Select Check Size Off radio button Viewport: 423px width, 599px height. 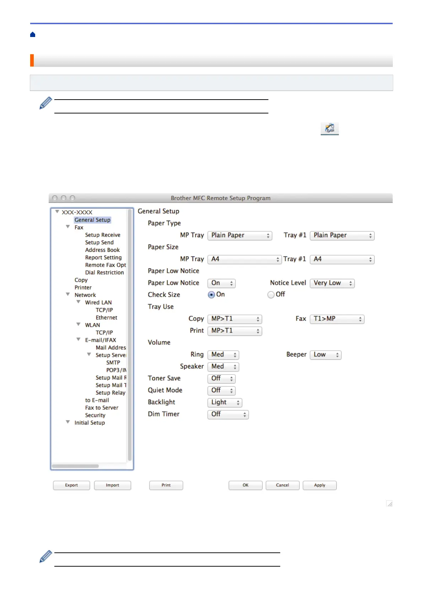(271, 295)
